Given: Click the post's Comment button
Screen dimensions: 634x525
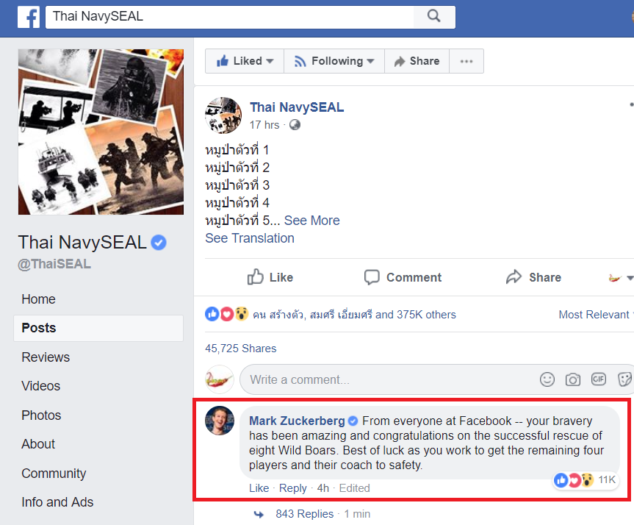Looking at the screenshot, I should [x=403, y=277].
